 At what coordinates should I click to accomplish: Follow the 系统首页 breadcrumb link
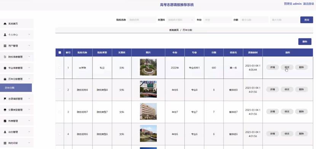point(174,30)
